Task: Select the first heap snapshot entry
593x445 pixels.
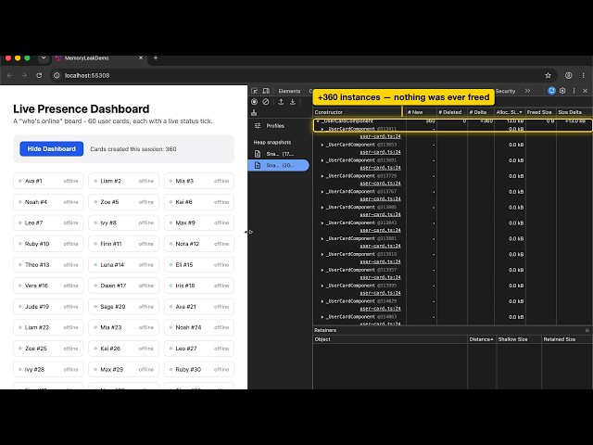Action: pos(279,154)
